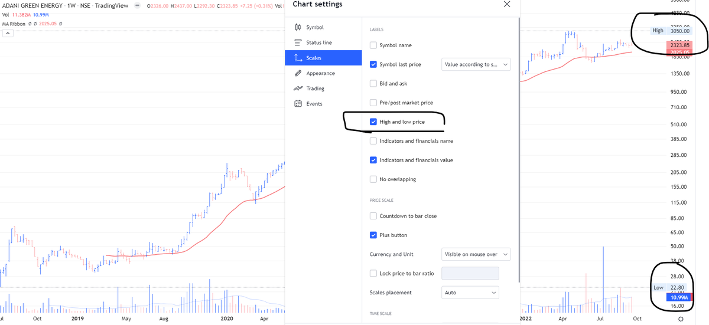Open chart settings via the time axis gear icon

tap(681, 319)
